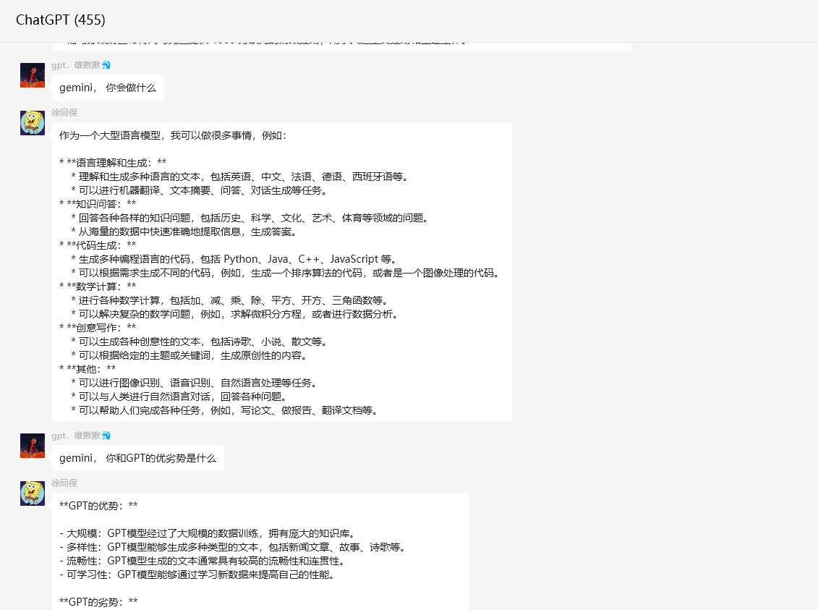Click the '**代码生成：**' heading

coord(98,245)
